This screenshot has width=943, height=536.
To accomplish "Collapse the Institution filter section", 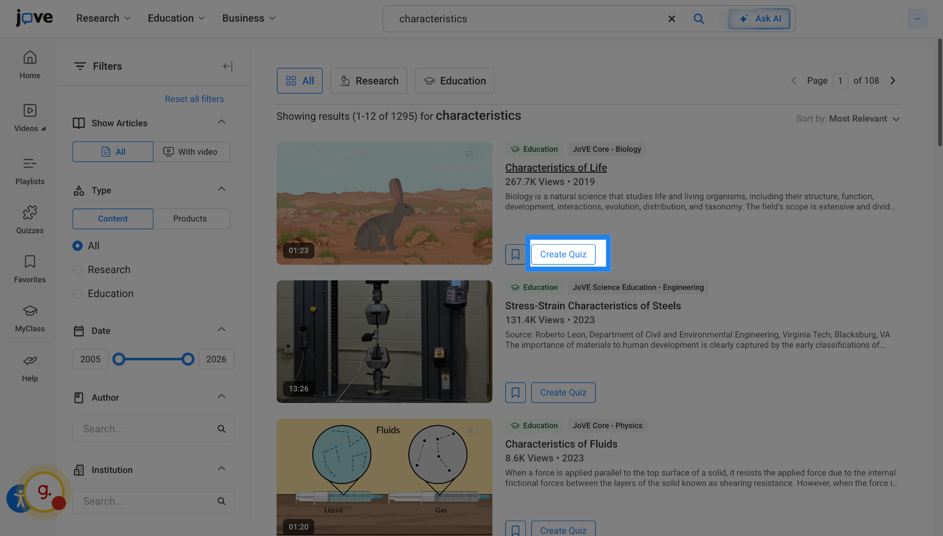I will click(221, 468).
